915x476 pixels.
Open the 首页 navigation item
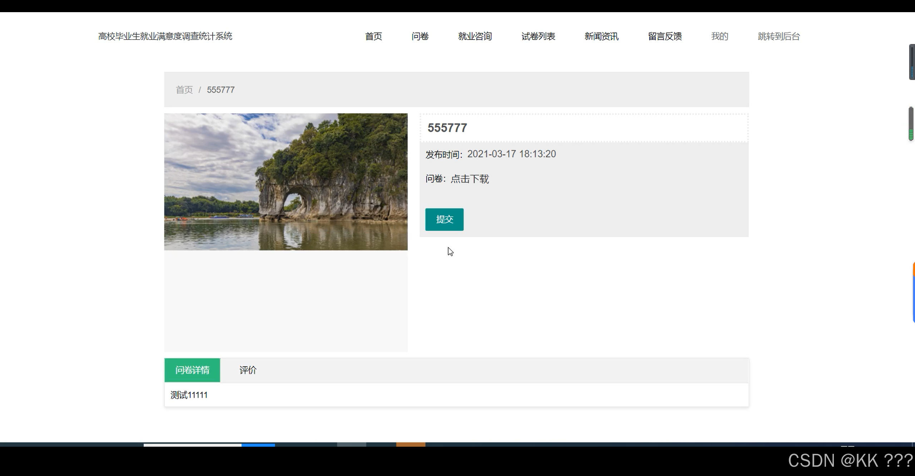pos(374,36)
